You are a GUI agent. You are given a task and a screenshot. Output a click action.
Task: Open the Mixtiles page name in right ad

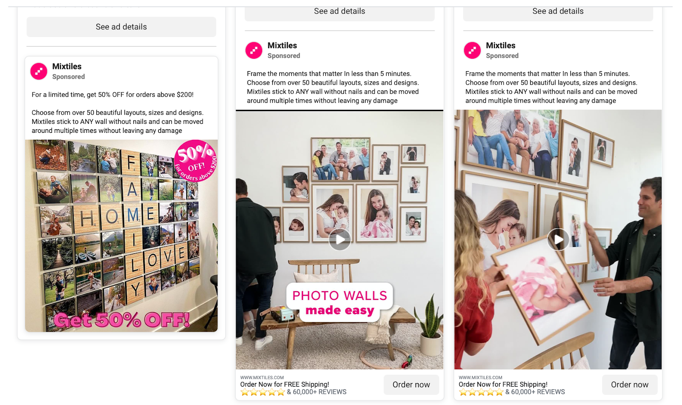(500, 46)
